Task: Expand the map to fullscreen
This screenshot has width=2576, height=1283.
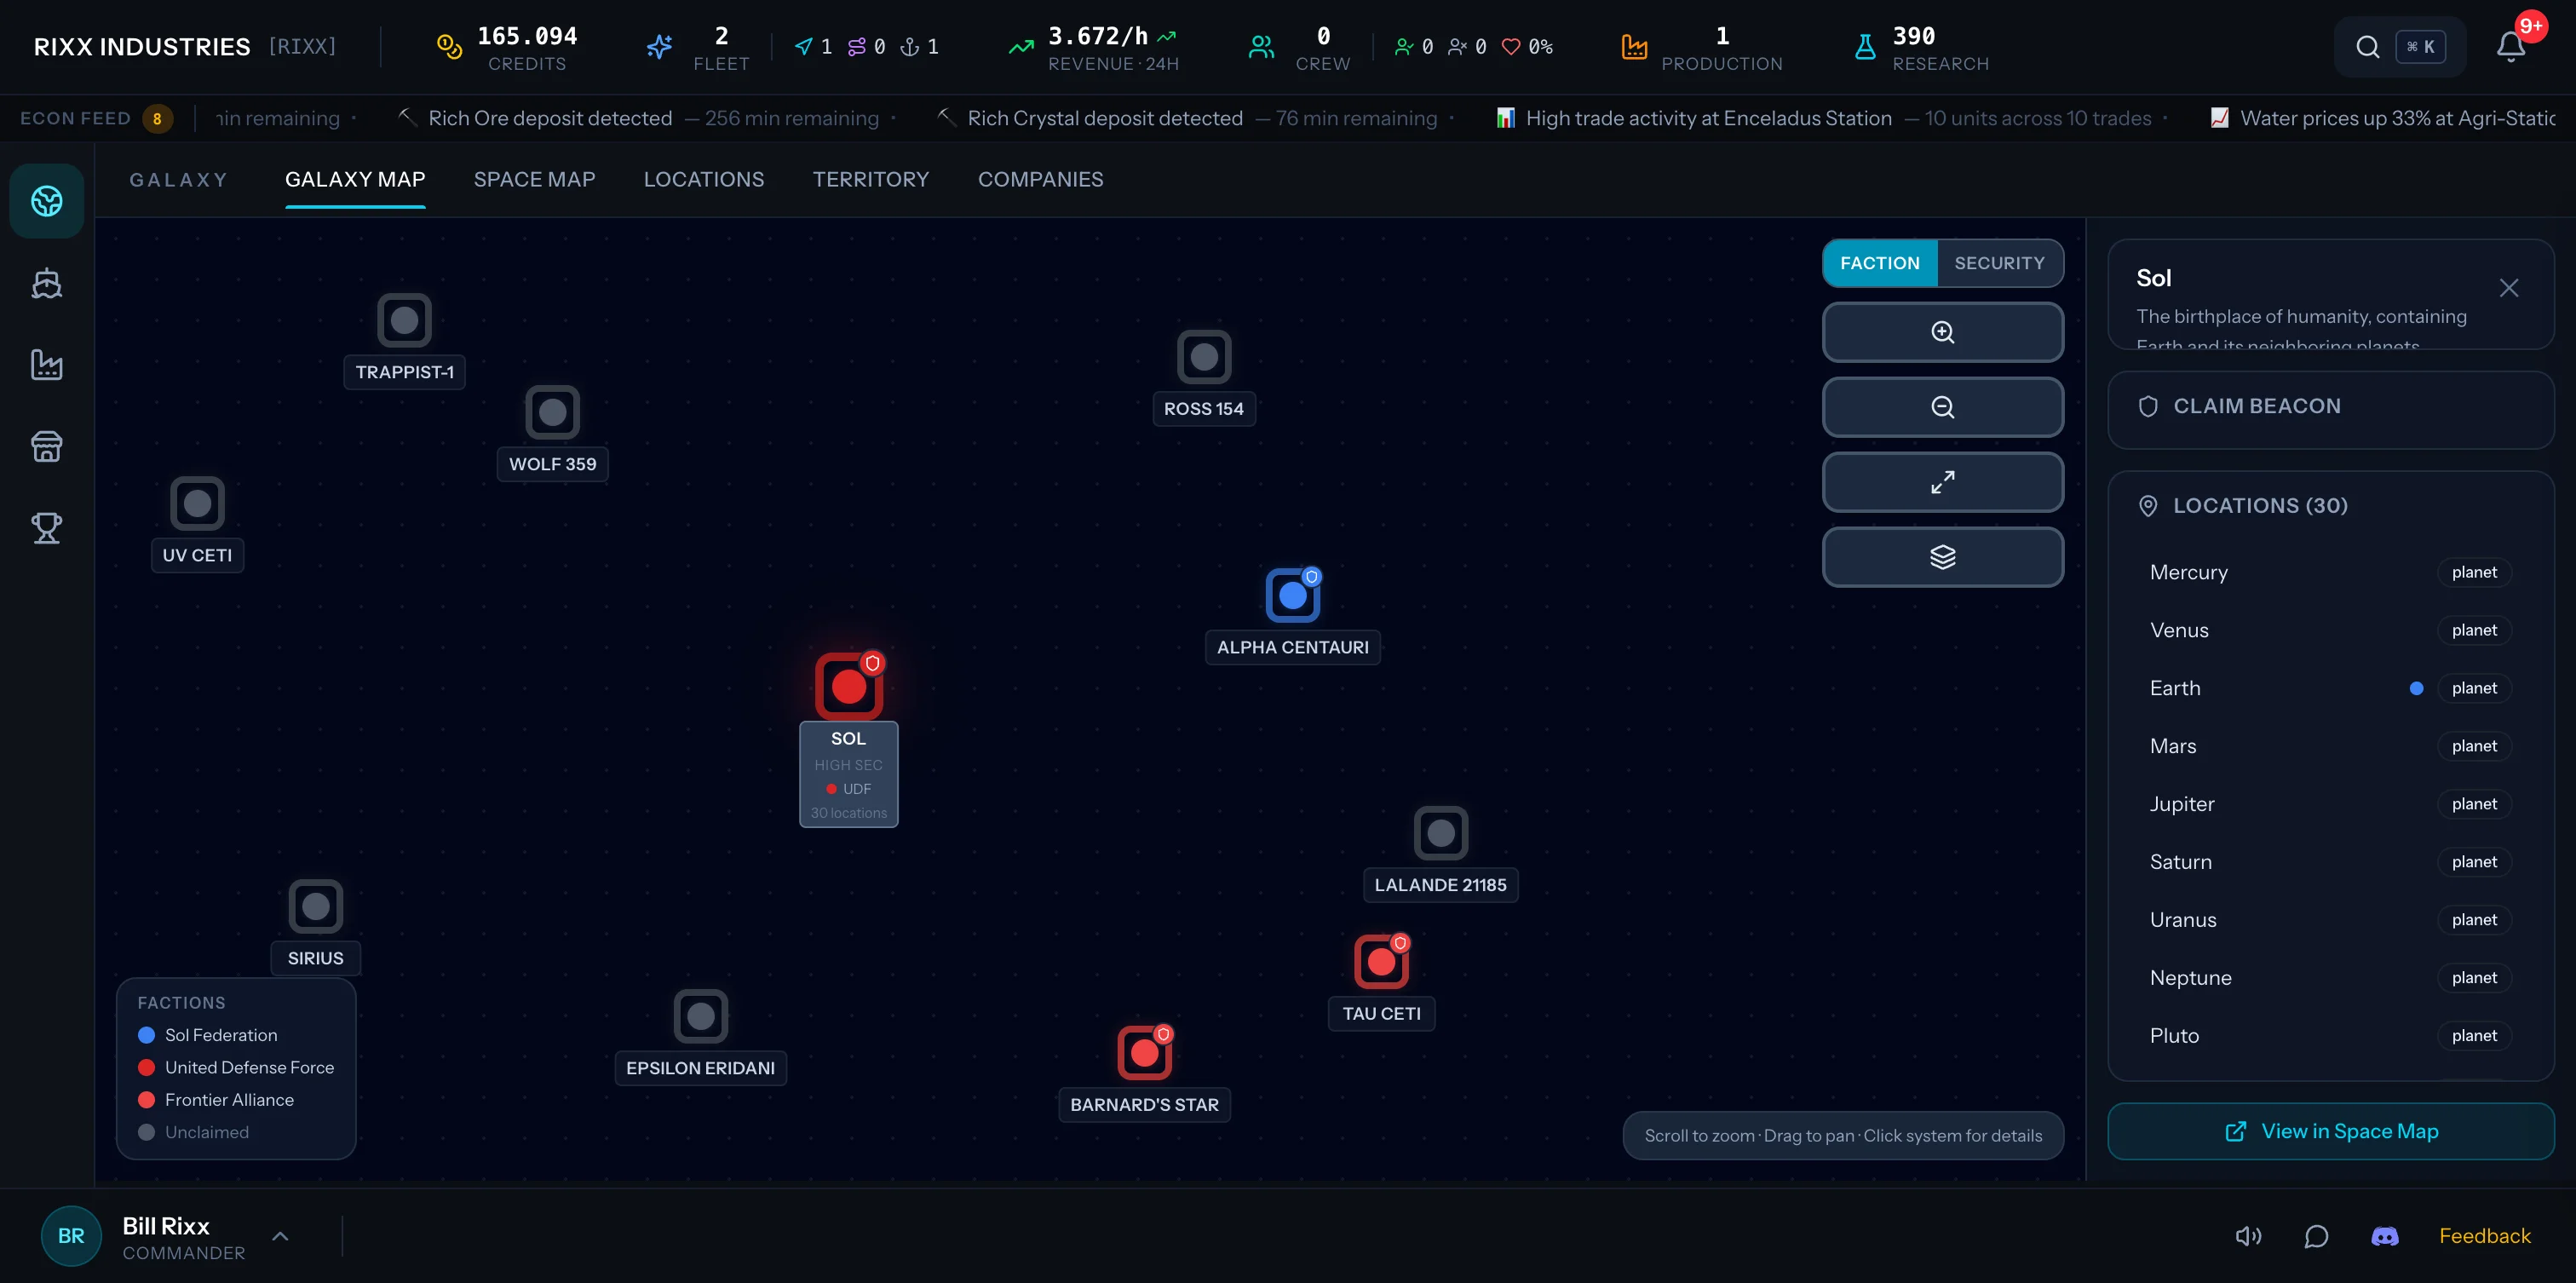Action: pyautogui.click(x=1942, y=482)
